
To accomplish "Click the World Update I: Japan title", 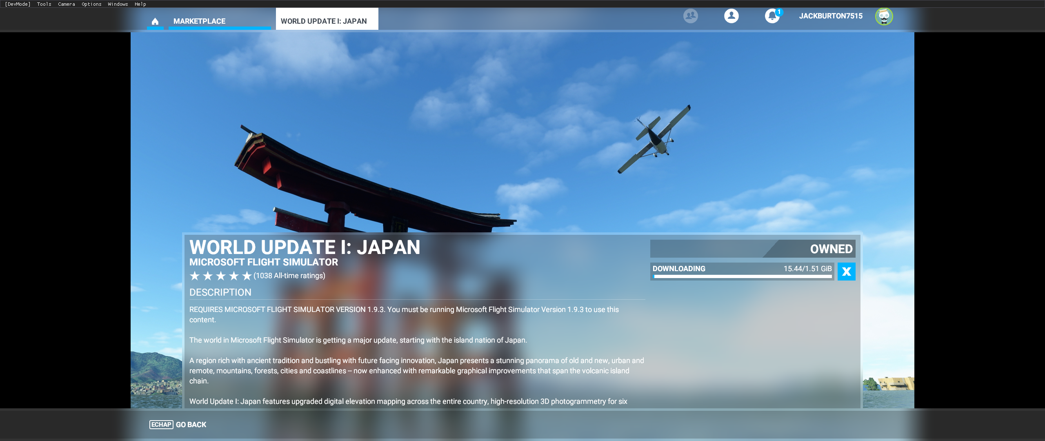I will 305,247.
